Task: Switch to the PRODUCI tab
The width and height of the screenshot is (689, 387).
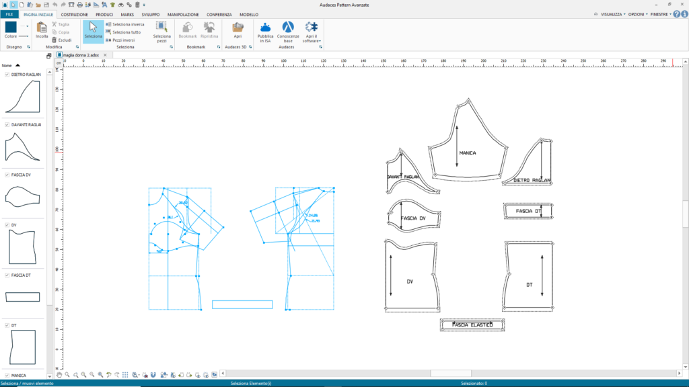Action: [104, 15]
